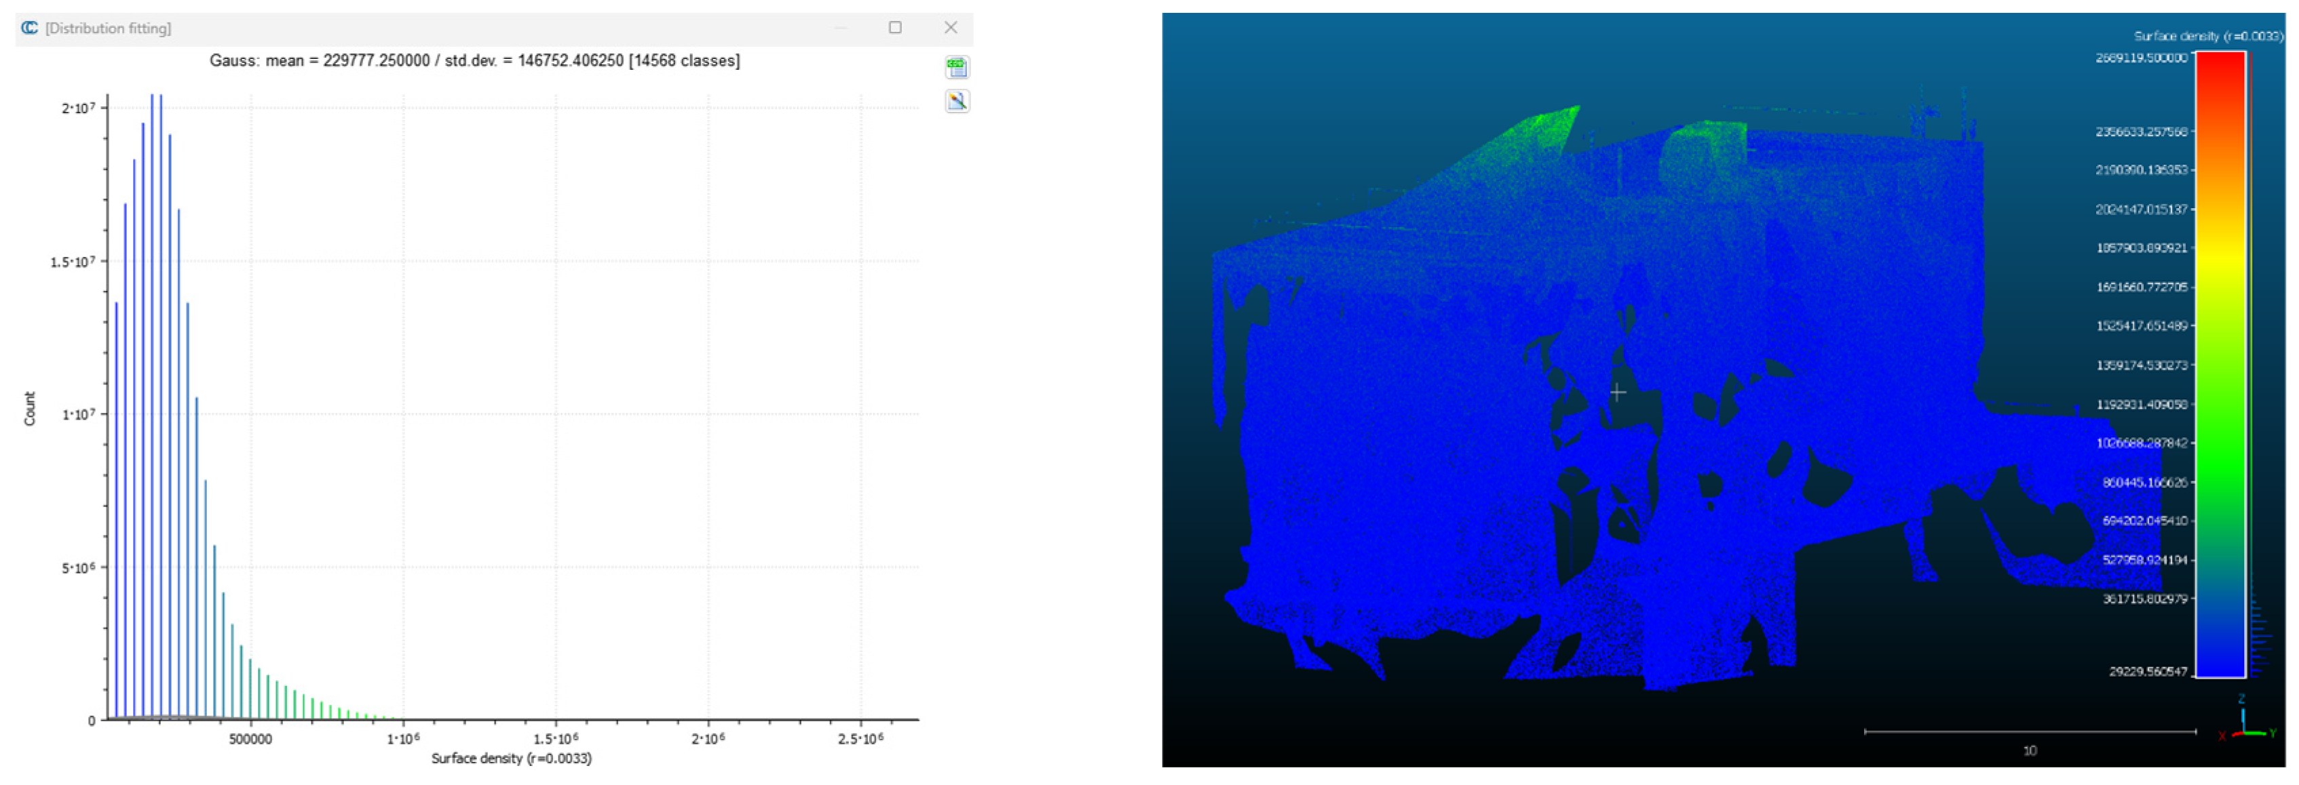Click the Count y-axis label
2299x785 pixels.
[x=29, y=407]
